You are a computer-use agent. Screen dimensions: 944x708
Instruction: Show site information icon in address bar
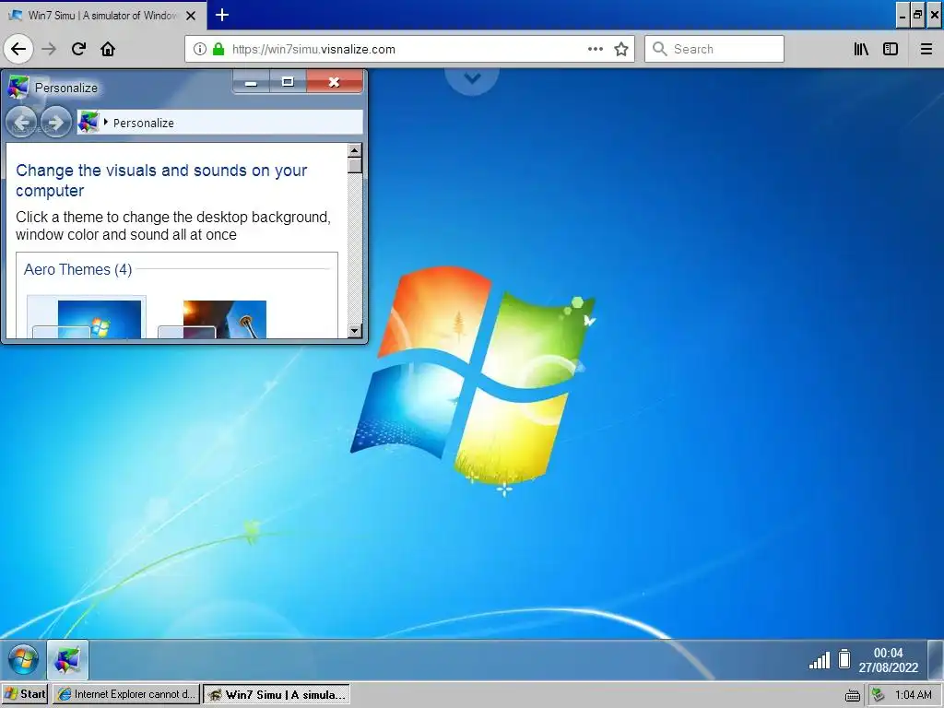pyautogui.click(x=200, y=49)
